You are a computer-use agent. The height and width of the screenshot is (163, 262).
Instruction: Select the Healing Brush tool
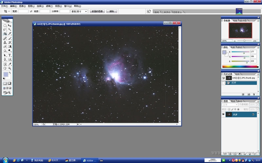click(5, 38)
